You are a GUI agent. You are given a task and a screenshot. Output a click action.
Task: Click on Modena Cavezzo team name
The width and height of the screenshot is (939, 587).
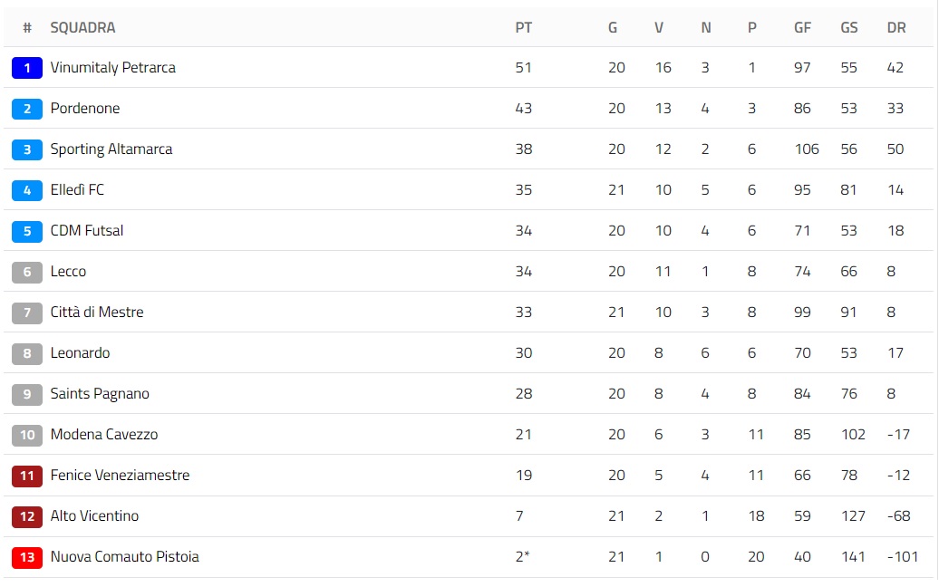tap(104, 435)
